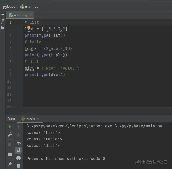Close the main.py editor tab

[31, 15]
